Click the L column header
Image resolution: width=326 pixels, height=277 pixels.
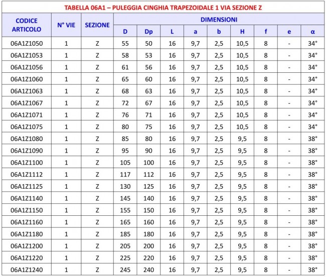point(172,32)
